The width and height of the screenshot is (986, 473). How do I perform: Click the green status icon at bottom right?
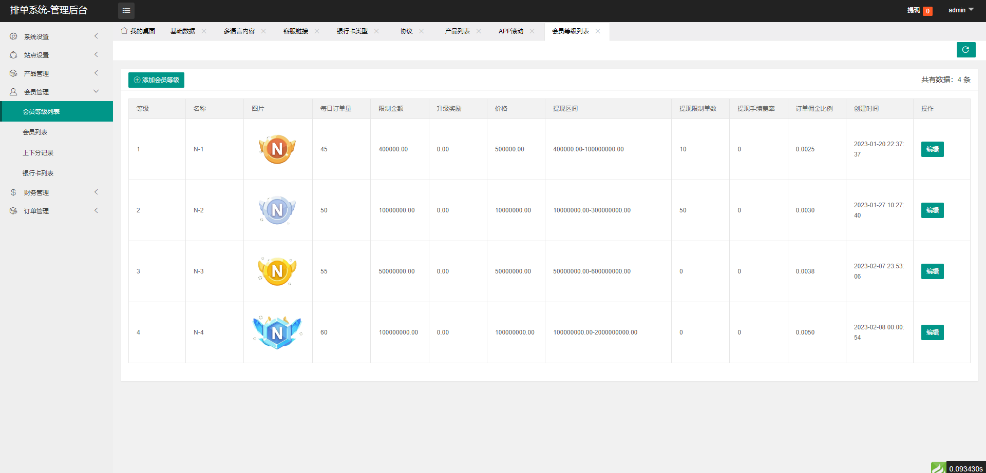click(939, 466)
